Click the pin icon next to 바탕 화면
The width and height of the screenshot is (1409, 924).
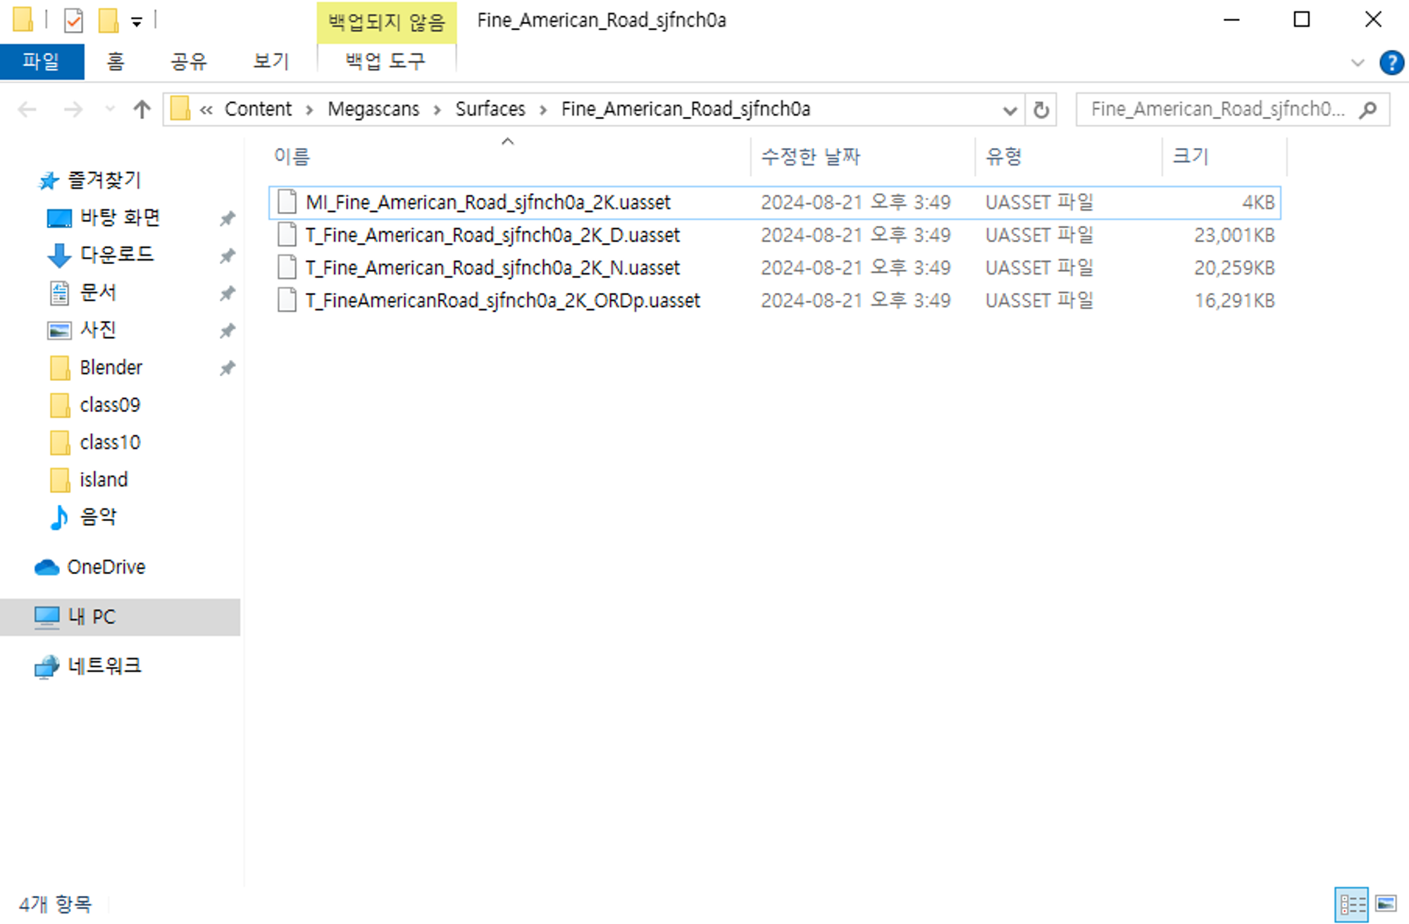pyautogui.click(x=227, y=218)
